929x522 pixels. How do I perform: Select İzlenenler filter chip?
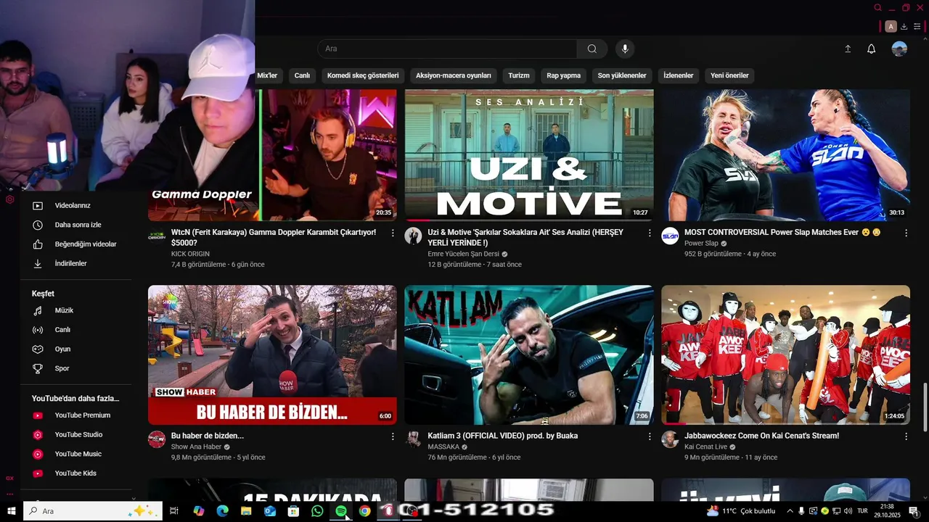(679, 75)
